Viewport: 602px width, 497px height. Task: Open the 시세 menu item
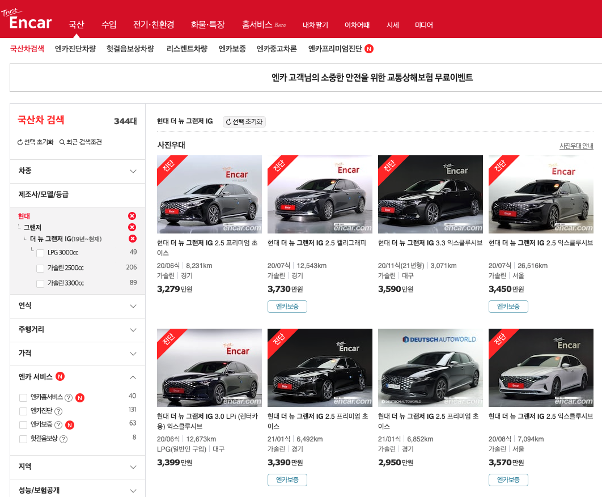point(393,25)
